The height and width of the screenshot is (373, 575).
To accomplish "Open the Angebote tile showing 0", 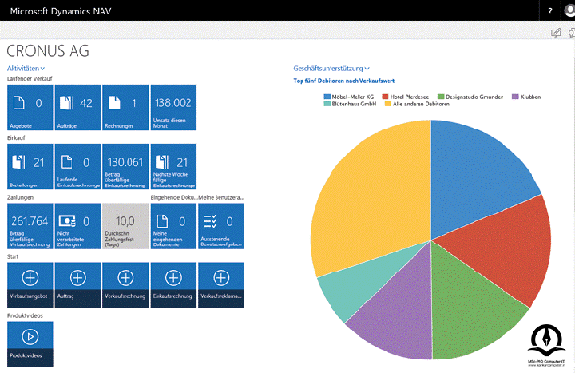I will click(x=30, y=107).
